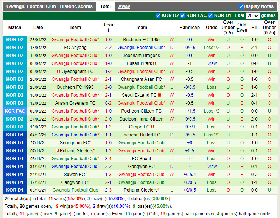This screenshot has height=218, width=280.
Task: Click the 2-2 score on 18/04/22
Action: pyautogui.click(x=108, y=47)
